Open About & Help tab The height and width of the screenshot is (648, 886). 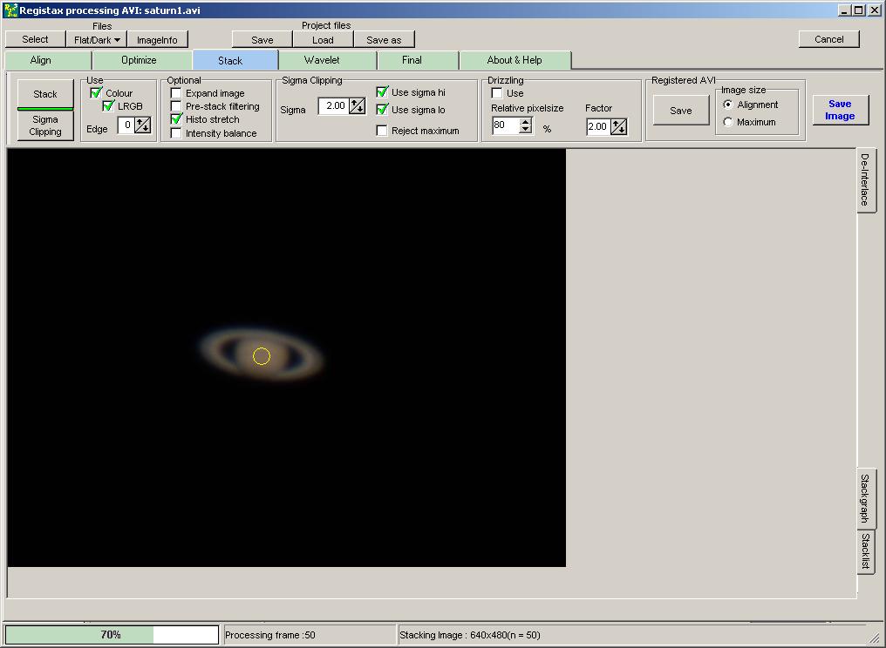(x=515, y=60)
